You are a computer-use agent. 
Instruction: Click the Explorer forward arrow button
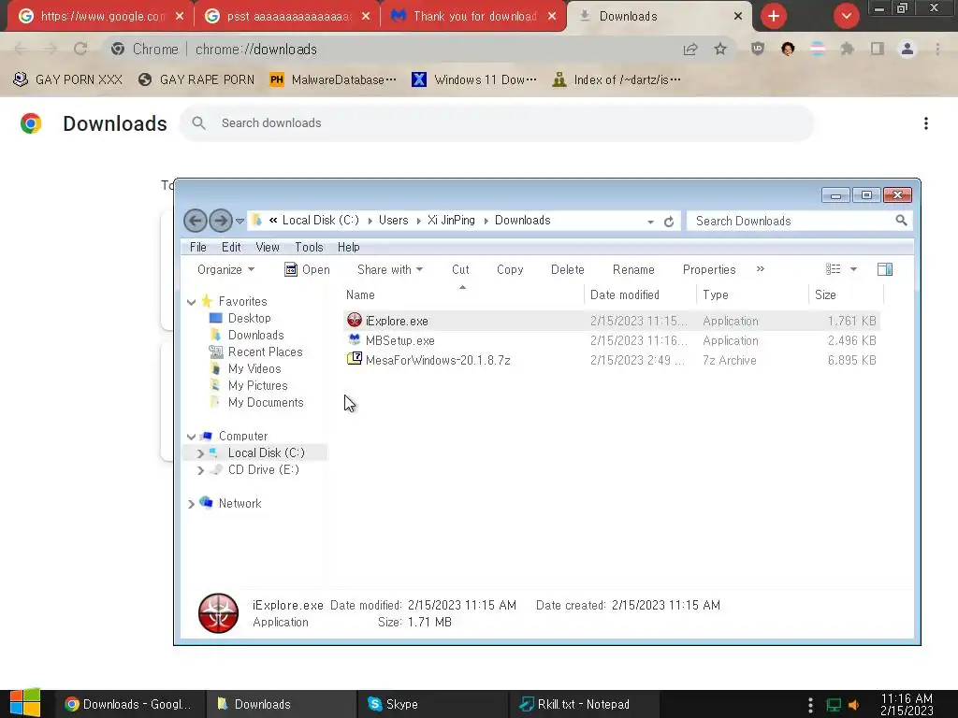coord(221,221)
